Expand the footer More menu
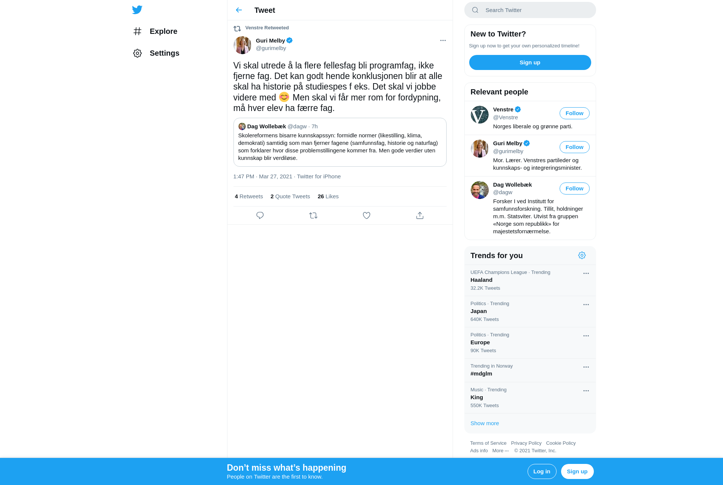 tap(500, 451)
